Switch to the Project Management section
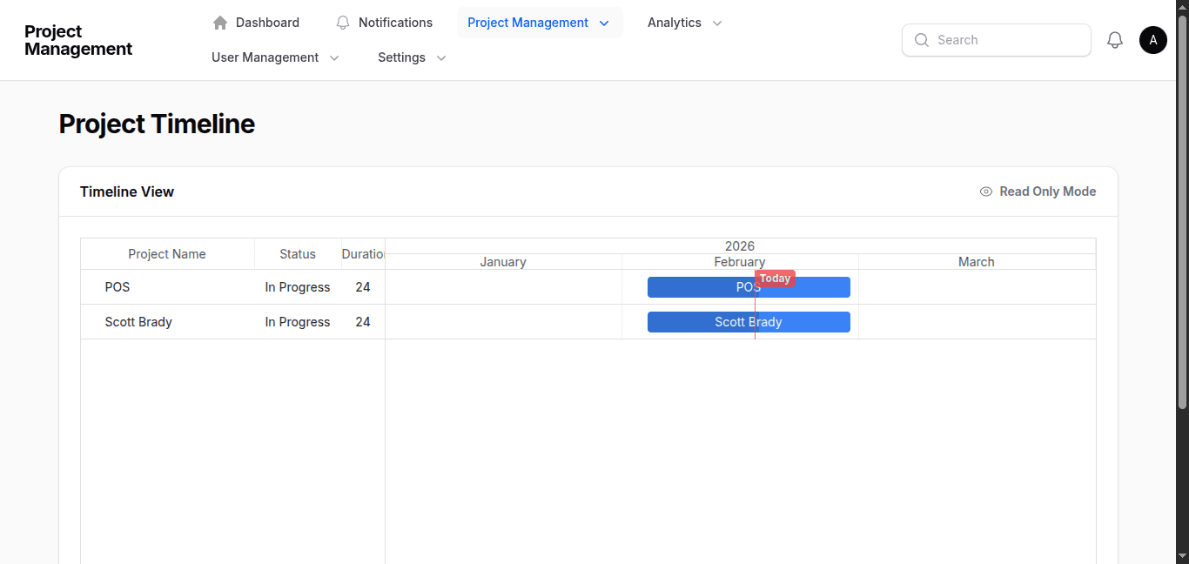Viewport: 1189px width, 564px height. point(528,22)
